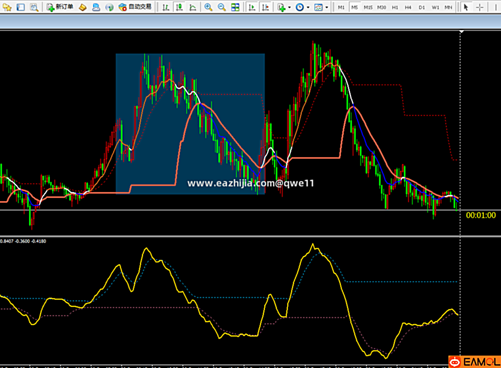Switch chart to bar chart mode
Screen dimensions: 501x368
click(165, 7)
